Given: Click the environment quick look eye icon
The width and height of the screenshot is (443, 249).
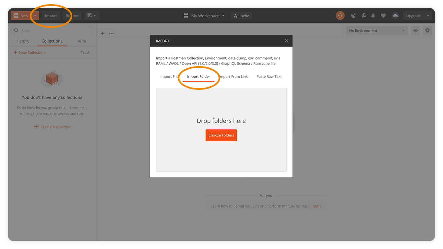Looking at the screenshot, I should pyautogui.click(x=415, y=30).
